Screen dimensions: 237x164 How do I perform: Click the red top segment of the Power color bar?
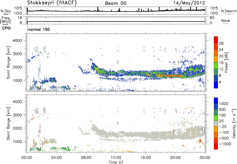(x=216, y=40)
